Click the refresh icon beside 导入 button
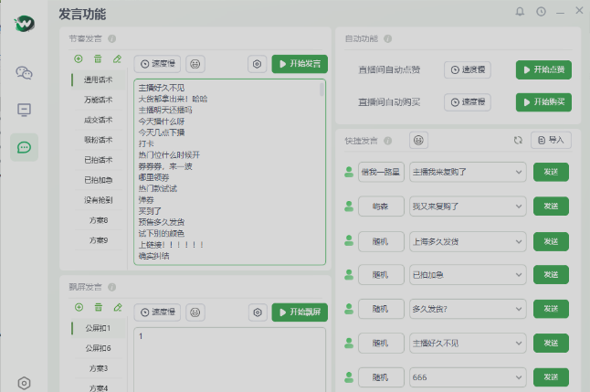 tap(518, 140)
